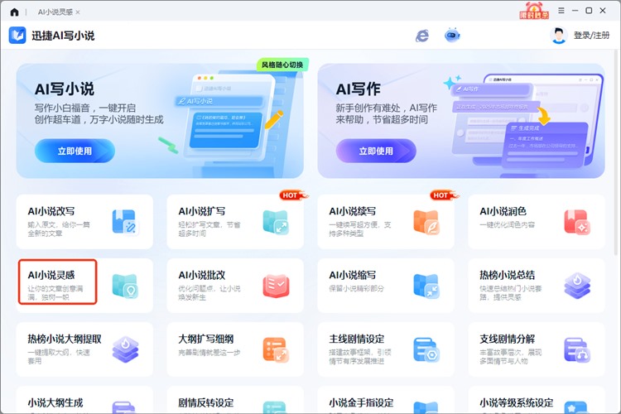Open 热榜小说总结 card title

[507, 275]
